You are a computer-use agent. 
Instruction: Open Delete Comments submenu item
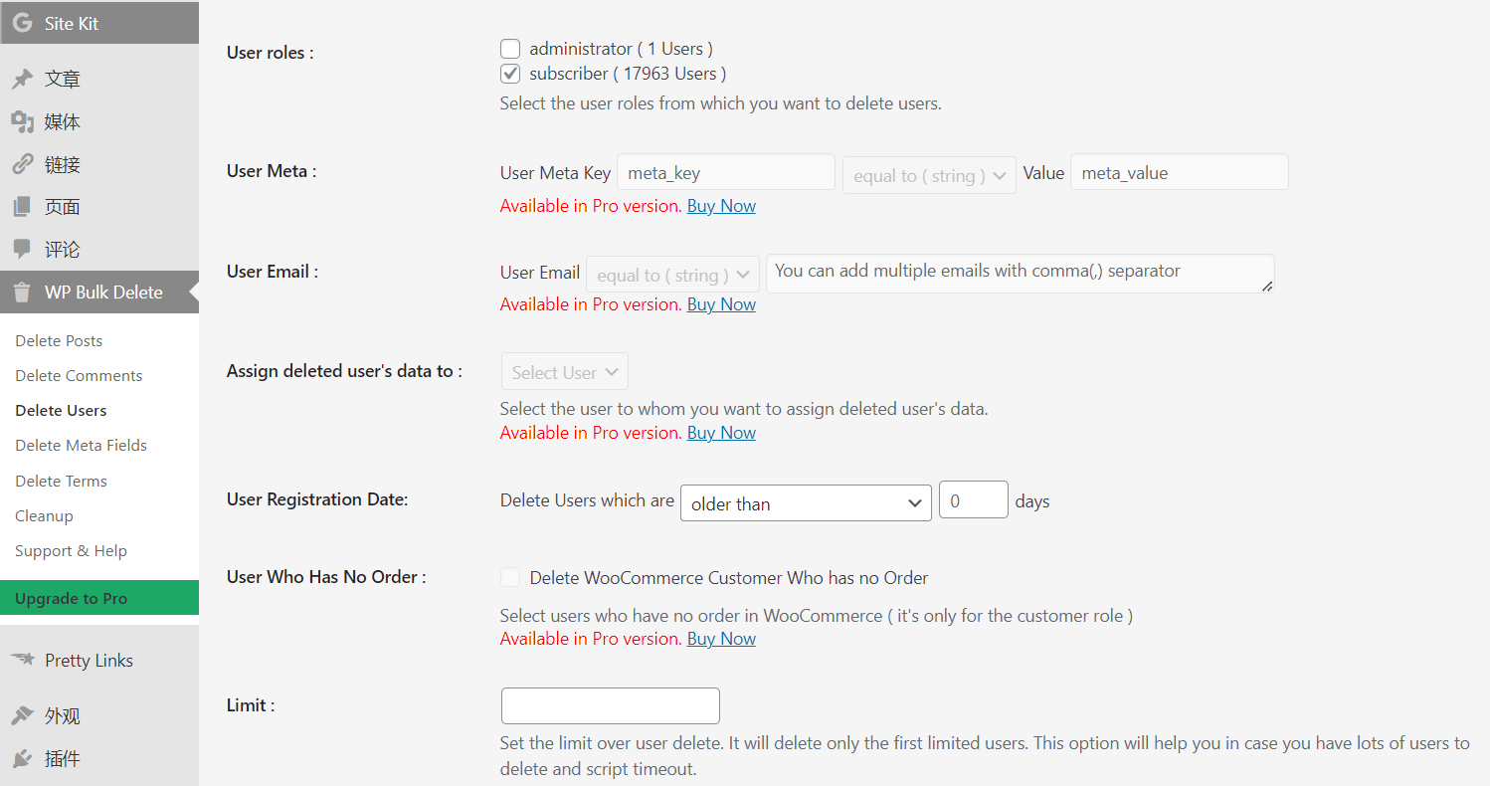point(79,375)
